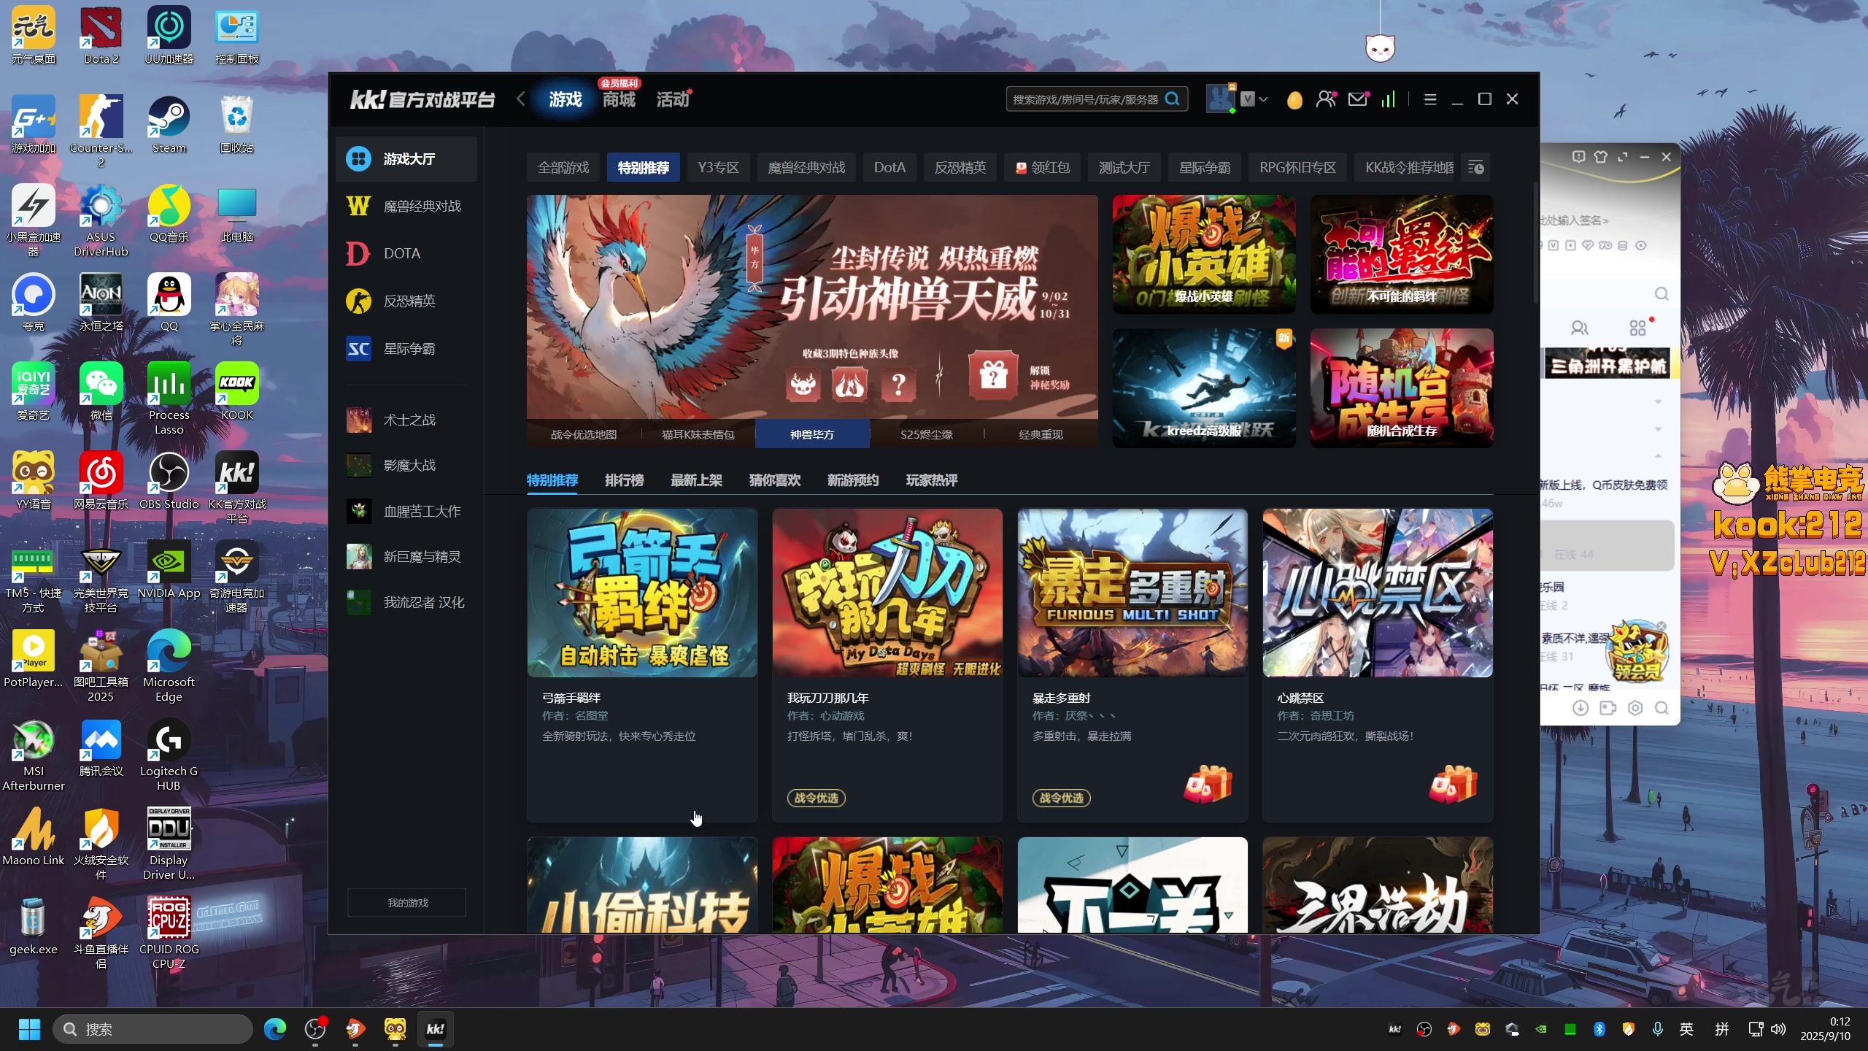This screenshot has width=1868, height=1051.
Task: Switch to the 商城 header tab
Action: [619, 99]
